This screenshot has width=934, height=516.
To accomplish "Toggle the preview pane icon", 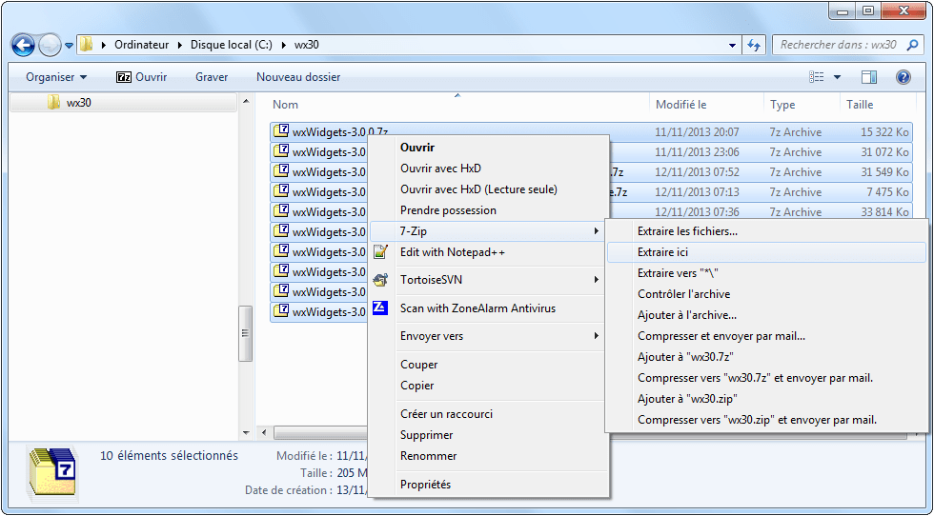I will pyautogui.click(x=869, y=77).
